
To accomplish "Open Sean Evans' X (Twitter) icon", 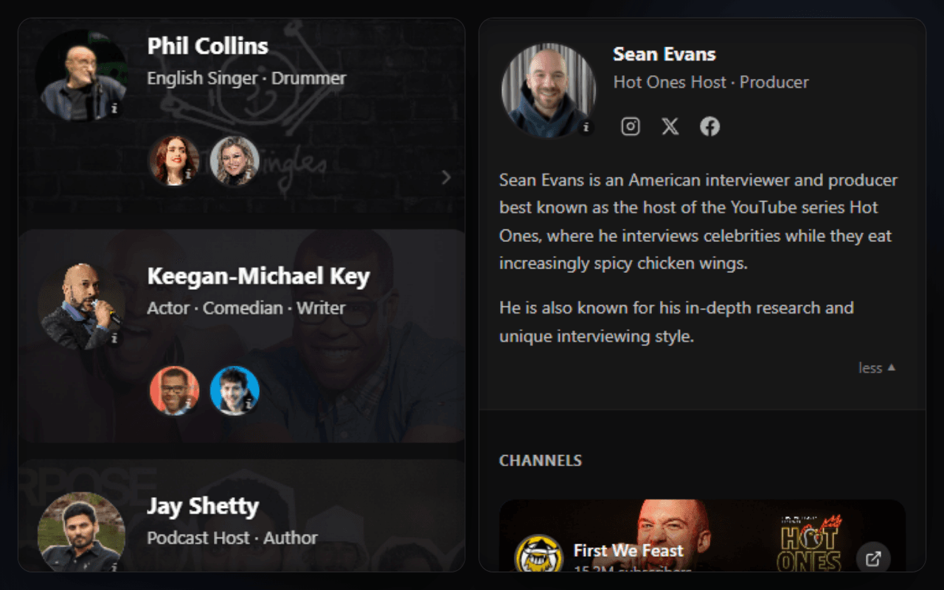I will (x=670, y=126).
